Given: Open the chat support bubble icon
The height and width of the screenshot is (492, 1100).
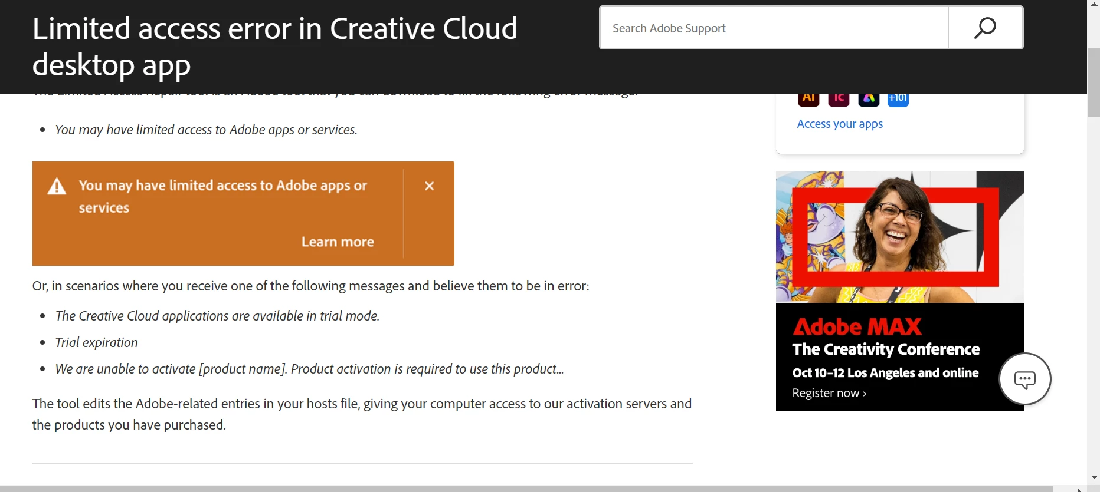Looking at the screenshot, I should click(1025, 379).
